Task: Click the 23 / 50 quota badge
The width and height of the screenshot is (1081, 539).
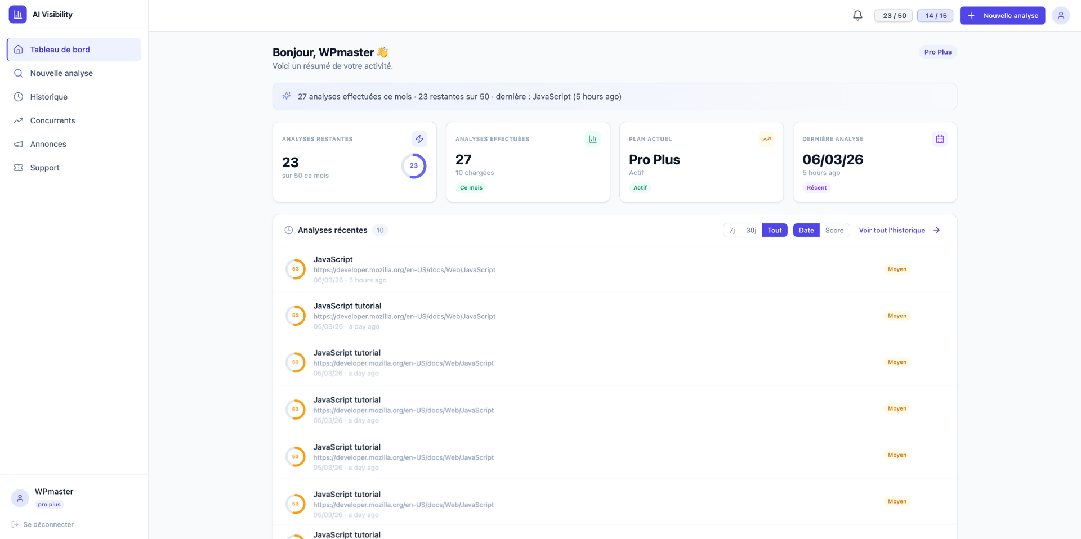Action: tap(894, 16)
